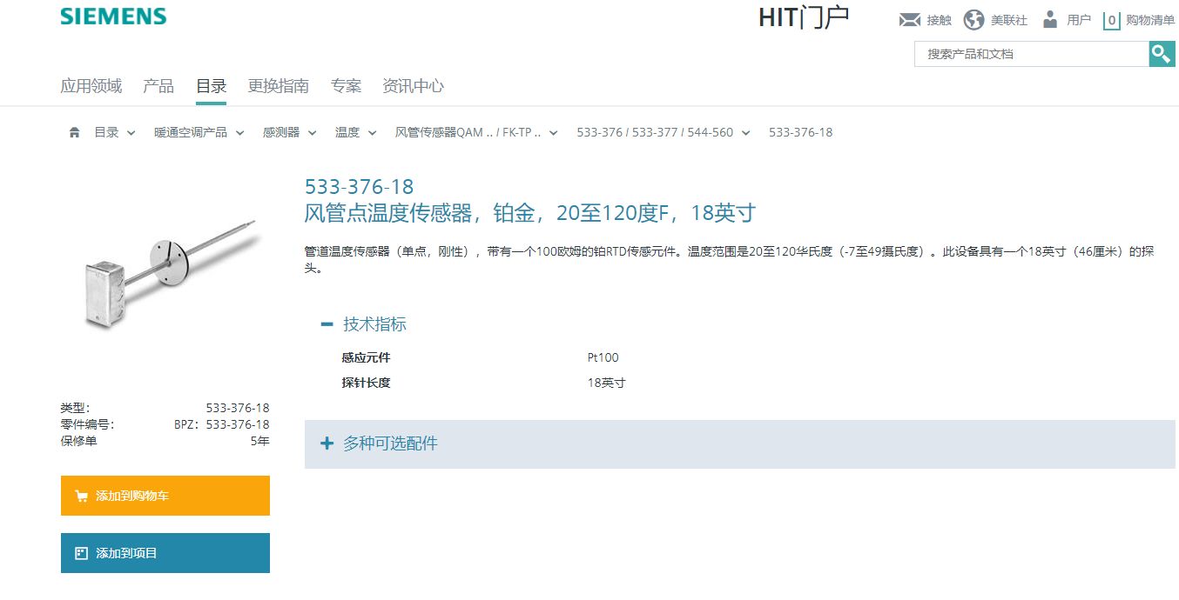Collapse the 技术指标 section
The width and height of the screenshot is (1179, 600).
[x=327, y=324]
